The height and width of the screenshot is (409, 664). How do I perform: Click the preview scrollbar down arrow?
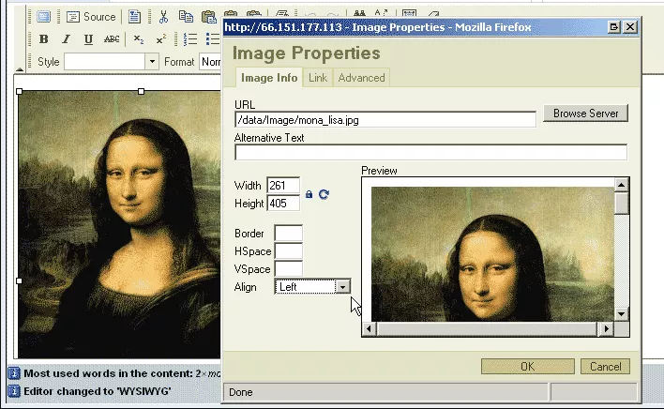[621, 314]
